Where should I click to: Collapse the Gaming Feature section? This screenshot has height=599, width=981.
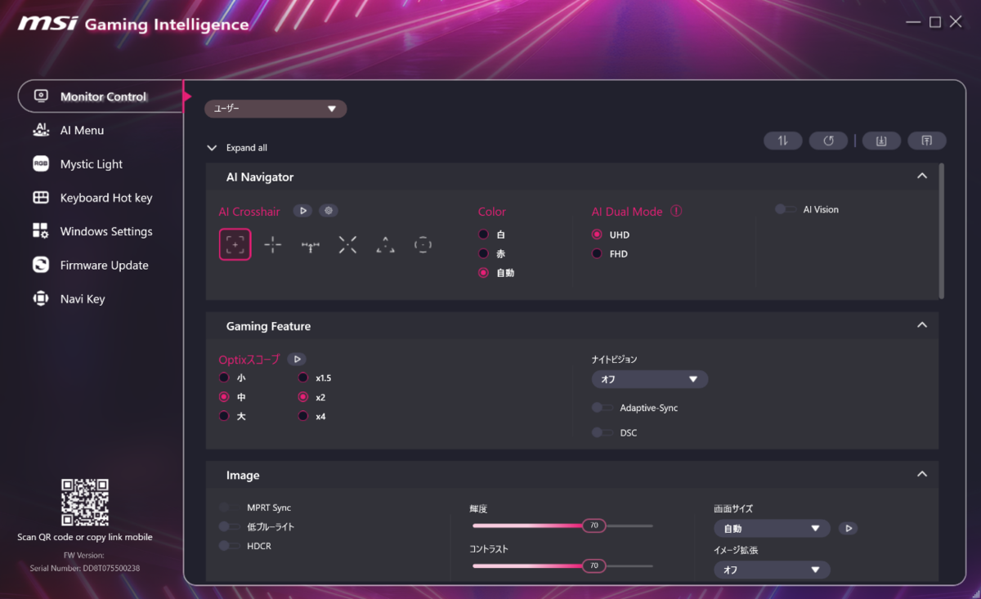pyautogui.click(x=922, y=325)
